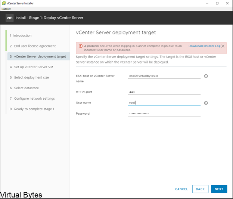
Task: Click the 'vCenter Server deployment target' heading
Action: pos(116,32)
